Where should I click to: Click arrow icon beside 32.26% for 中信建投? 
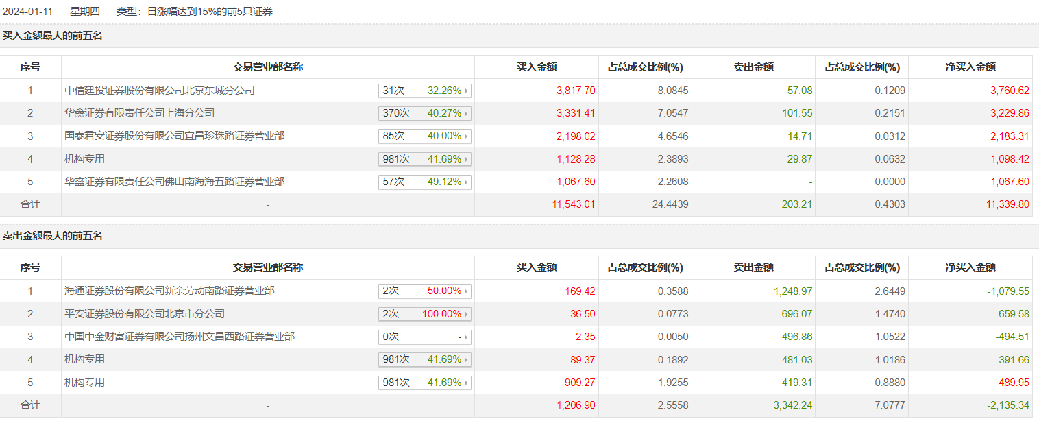pyautogui.click(x=467, y=91)
